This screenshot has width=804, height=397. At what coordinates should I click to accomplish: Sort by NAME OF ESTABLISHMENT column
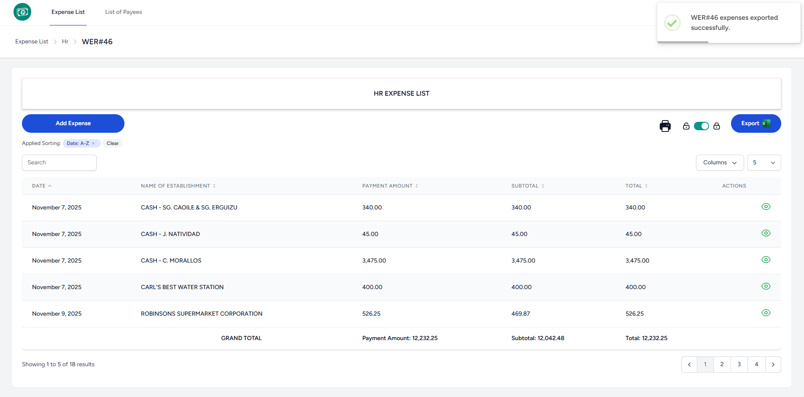pos(178,186)
